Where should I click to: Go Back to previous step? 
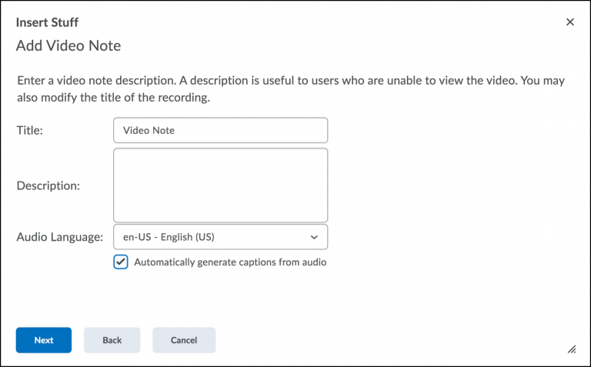112,340
